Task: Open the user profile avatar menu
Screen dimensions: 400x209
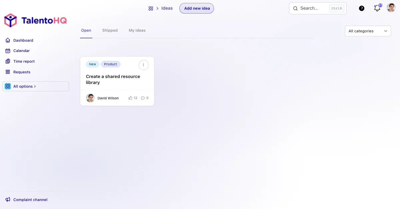Action: click(391, 8)
